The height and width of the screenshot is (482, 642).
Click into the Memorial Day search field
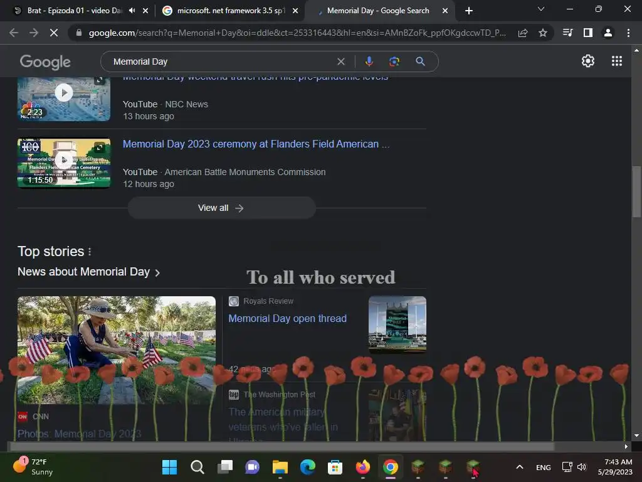[221, 62]
